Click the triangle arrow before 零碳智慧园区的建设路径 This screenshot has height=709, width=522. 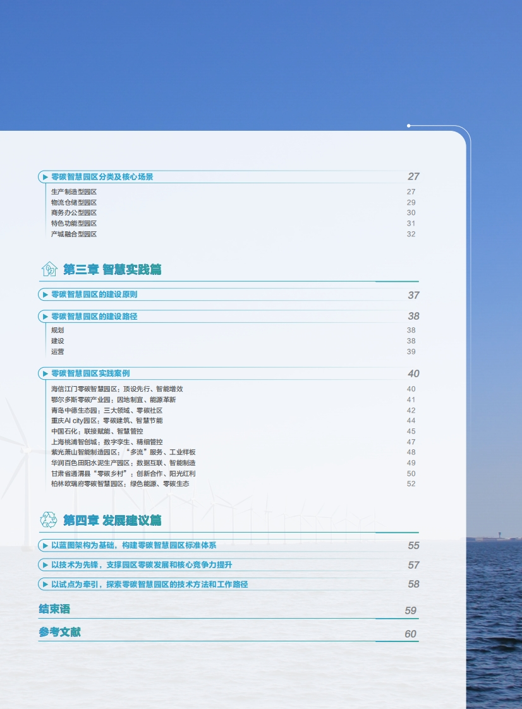(46, 317)
